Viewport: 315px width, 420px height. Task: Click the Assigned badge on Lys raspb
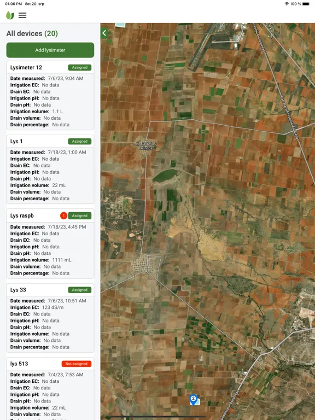click(79, 215)
